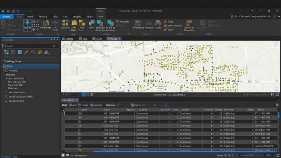Click the Save project icon in the title bar
This screenshot has width=281, height=158.
pyautogui.click(x=13, y=11)
